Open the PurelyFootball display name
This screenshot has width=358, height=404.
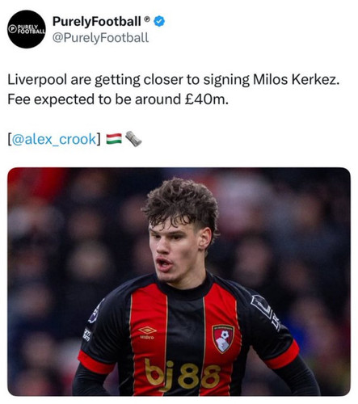(x=97, y=21)
